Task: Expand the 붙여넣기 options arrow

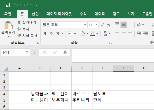Action: click(9, 36)
